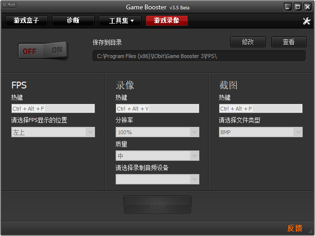This screenshot has height=236, width=315.
Task: Expand the 工具集 dropdown menu
Action: [x=120, y=21]
